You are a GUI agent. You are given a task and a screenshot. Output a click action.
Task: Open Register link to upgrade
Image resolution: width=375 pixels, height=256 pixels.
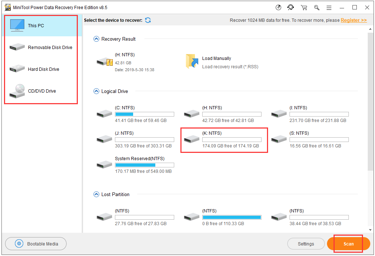click(353, 20)
